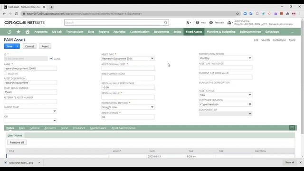Toggle the AUTO ID checkbox
This screenshot has width=304, height=171.
click(51, 58)
